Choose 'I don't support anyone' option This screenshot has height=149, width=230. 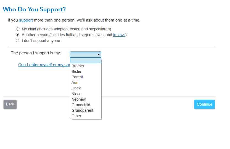point(18,41)
